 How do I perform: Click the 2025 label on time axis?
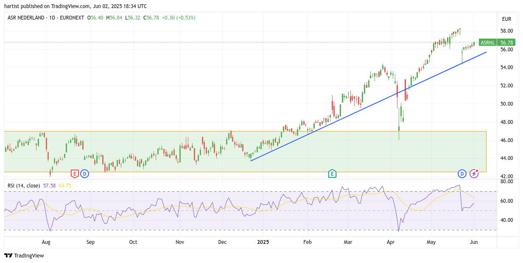click(x=263, y=242)
